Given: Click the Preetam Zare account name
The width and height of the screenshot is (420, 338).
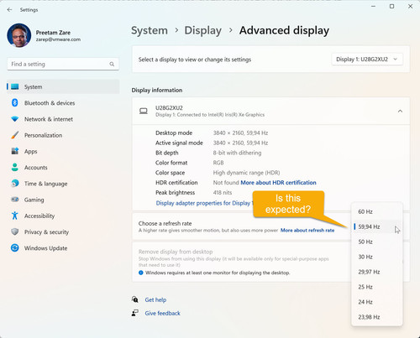Looking at the screenshot, I should [53, 33].
